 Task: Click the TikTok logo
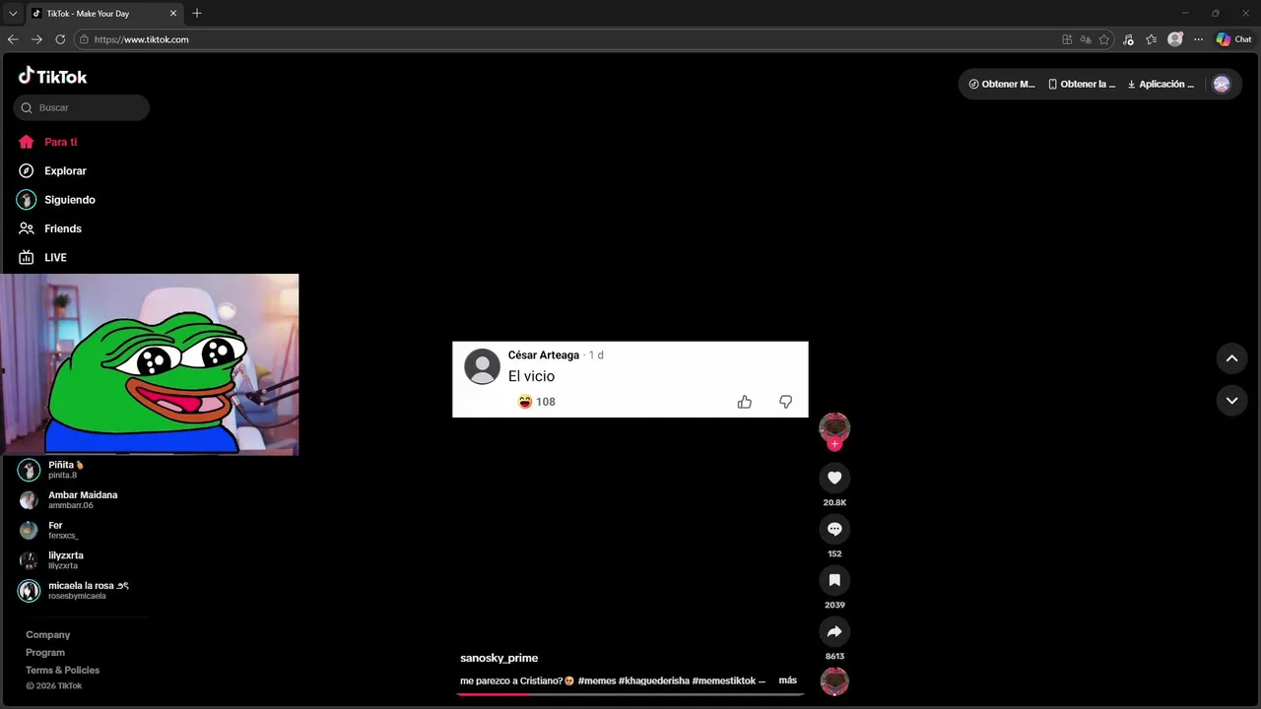click(53, 76)
